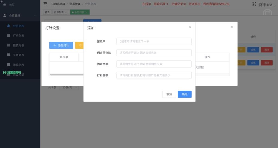
Task: Select 会员列表 in the sidebar
Action: tap(18, 26)
